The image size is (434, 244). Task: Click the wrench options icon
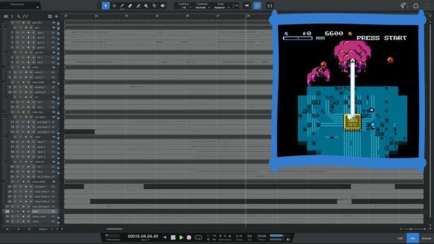coord(18,16)
